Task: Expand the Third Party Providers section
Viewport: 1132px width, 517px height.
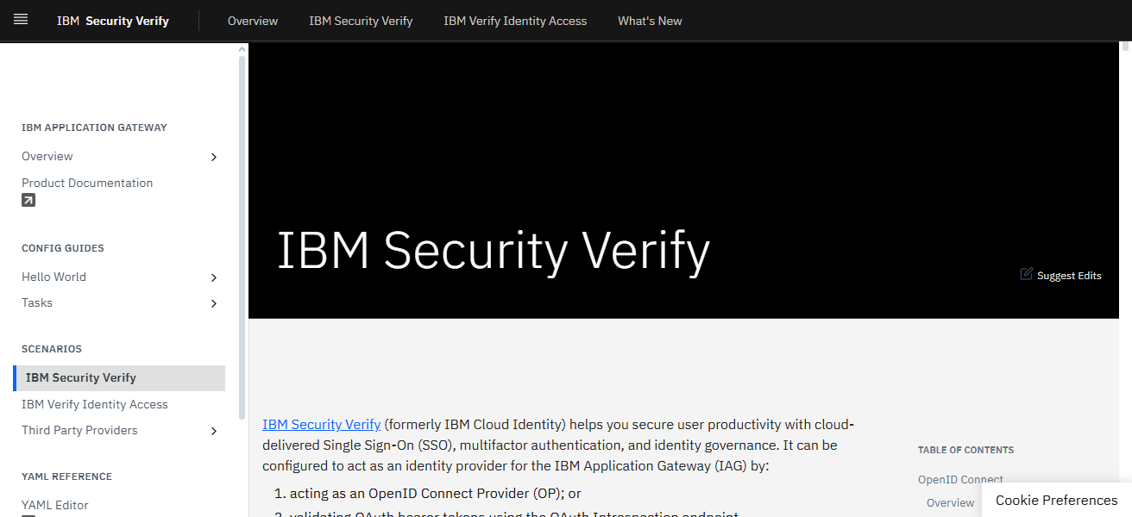Action: pos(213,431)
